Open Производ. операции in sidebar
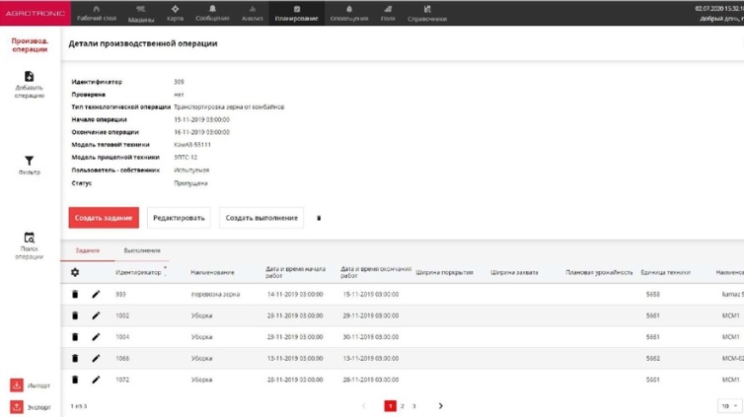The width and height of the screenshot is (744, 417). click(30, 45)
